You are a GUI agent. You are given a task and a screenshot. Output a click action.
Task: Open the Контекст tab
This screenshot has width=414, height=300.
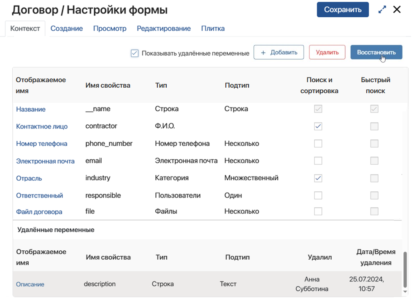coord(25,29)
